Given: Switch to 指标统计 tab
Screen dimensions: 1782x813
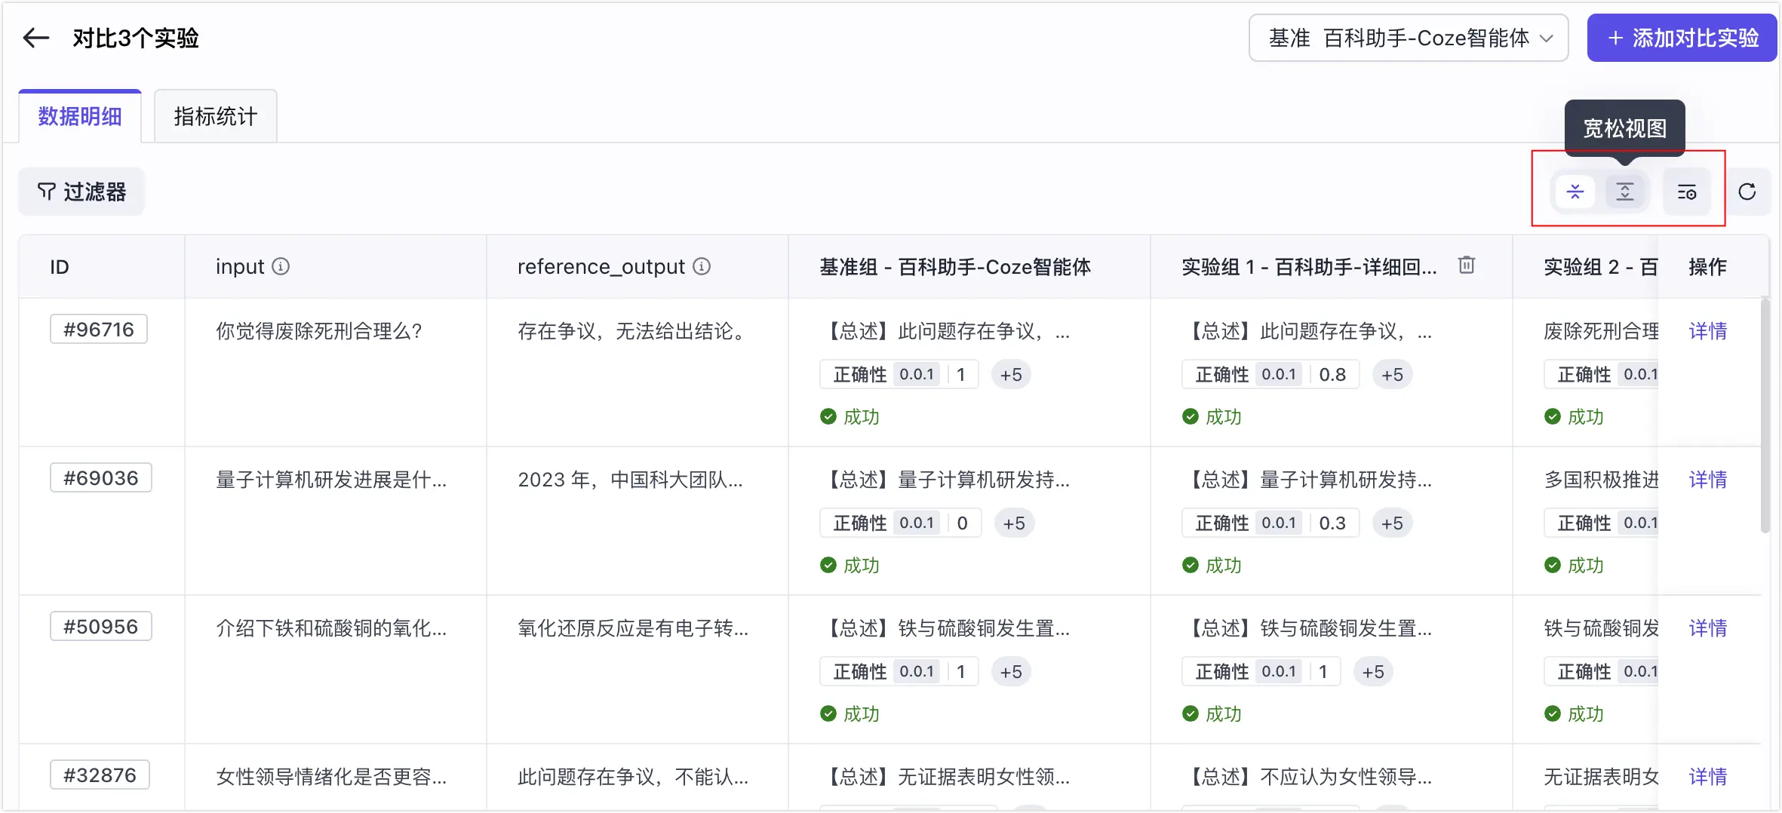Looking at the screenshot, I should point(216,116).
